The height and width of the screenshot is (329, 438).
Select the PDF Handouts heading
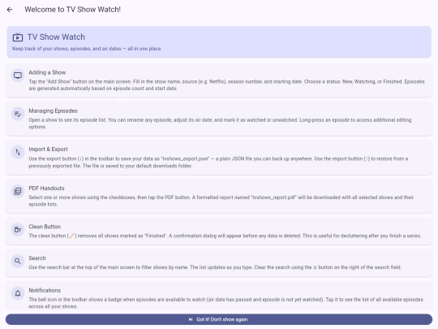click(46, 188)
